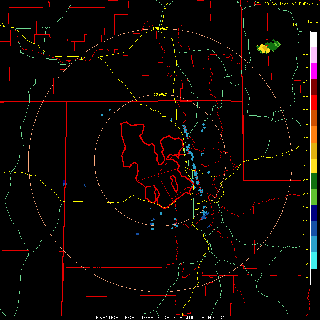Click the '54' scale value label

pyautogui.click(x=305, y=81)
